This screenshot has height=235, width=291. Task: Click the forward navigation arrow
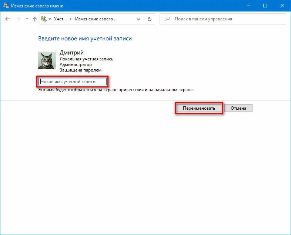click(x=19, y=19)
